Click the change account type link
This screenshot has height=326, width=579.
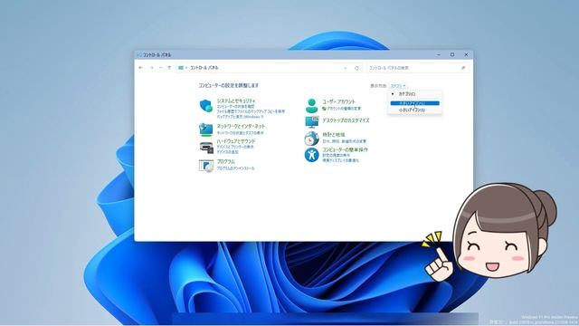[x=344, y=109]
